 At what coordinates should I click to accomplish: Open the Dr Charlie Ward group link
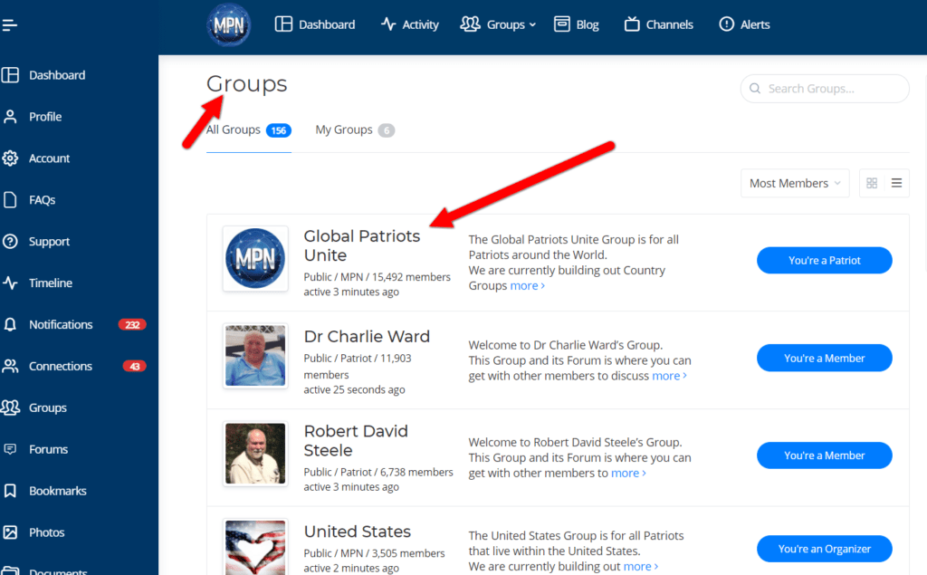tap(367, 336)
